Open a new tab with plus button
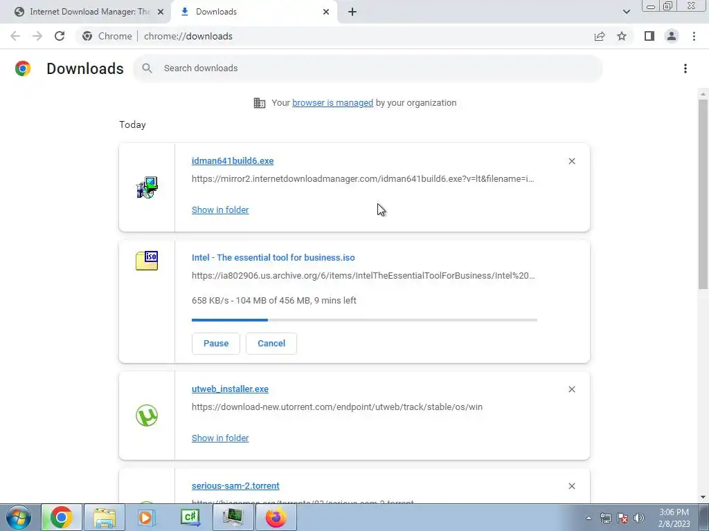The image size is (709, 531). click(352, 12)
